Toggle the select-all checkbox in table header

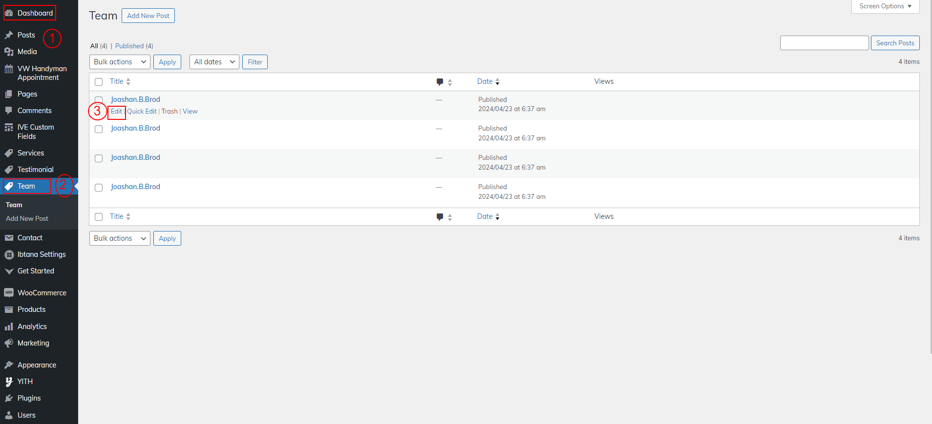pos(99,82)
